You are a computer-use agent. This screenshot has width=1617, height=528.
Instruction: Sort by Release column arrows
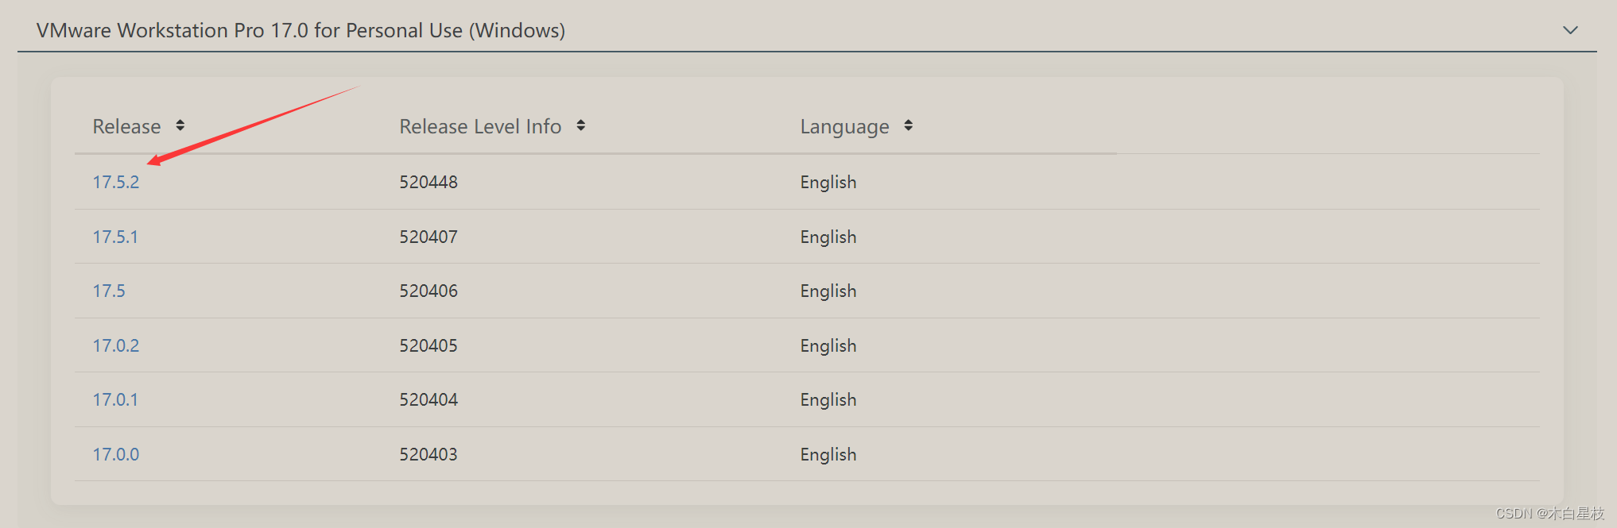coord(180,125)
